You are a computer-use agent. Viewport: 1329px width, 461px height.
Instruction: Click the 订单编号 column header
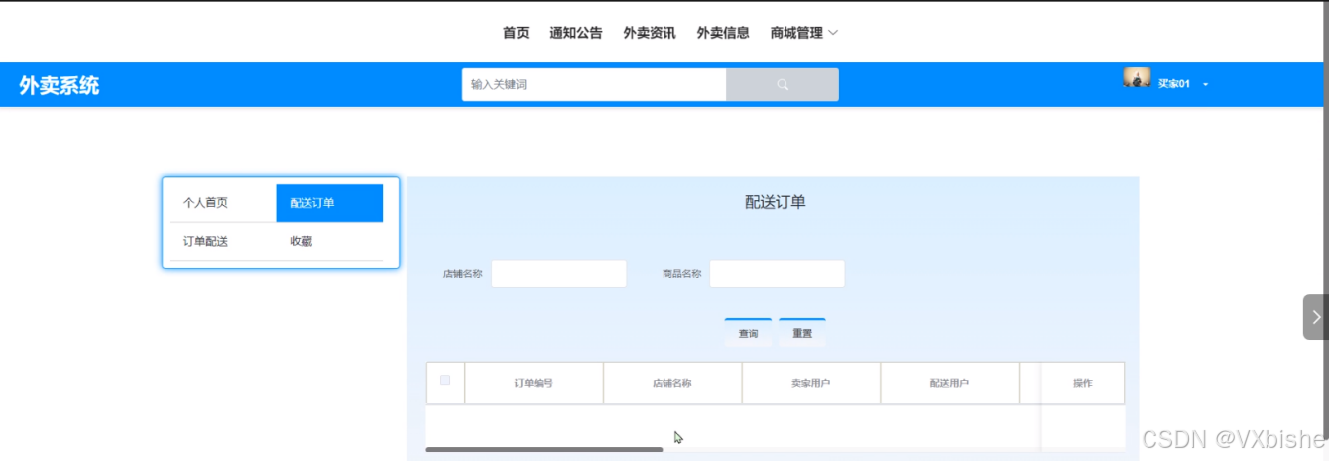(534, 383)
